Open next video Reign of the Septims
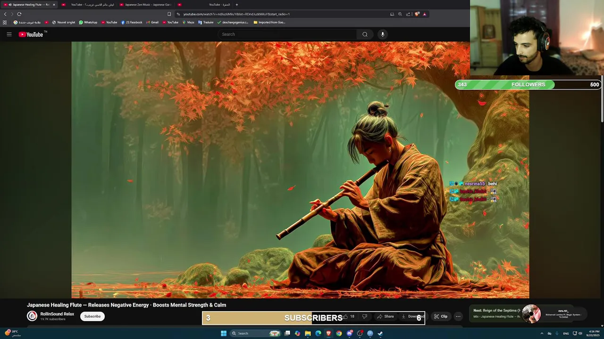 coord(497,311)
